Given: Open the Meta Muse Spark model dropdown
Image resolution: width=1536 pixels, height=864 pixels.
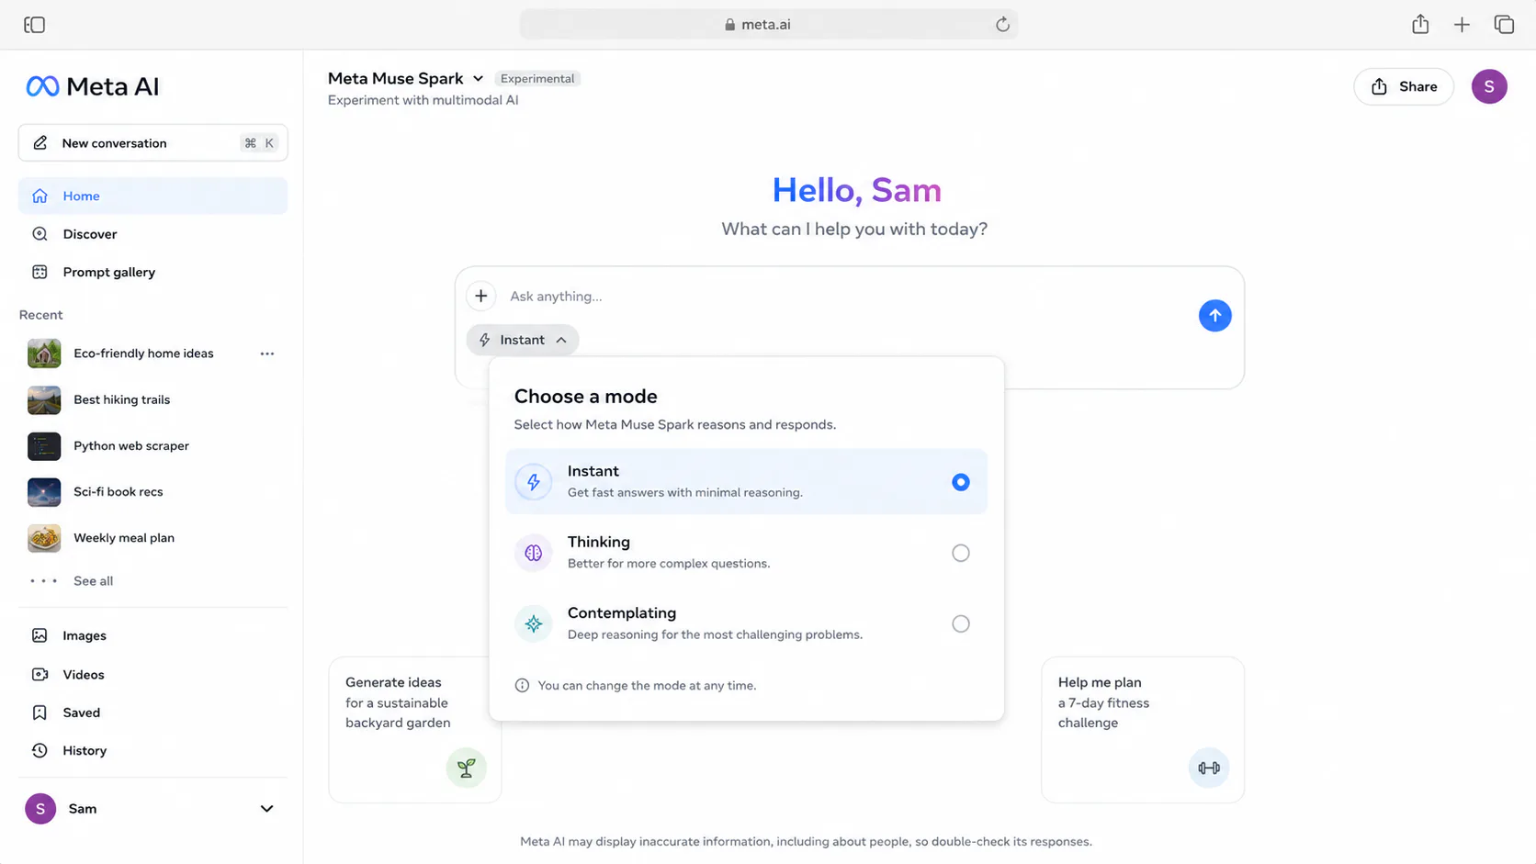Looking at the screenshot, I should pyautogui.click(x=406, y=79).
